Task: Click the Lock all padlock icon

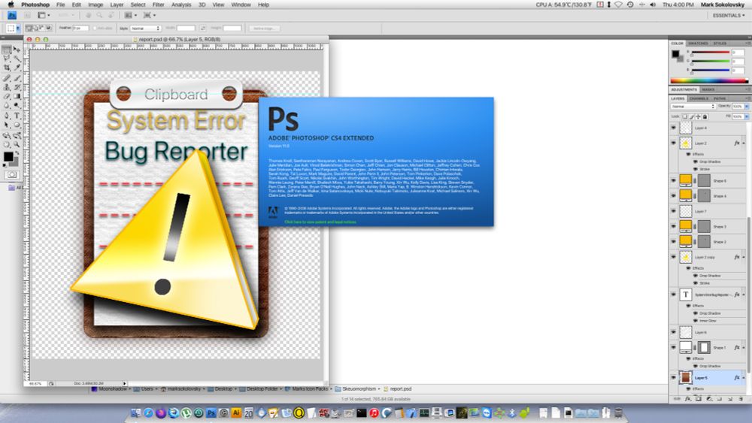Action: (x=705, y=116)
